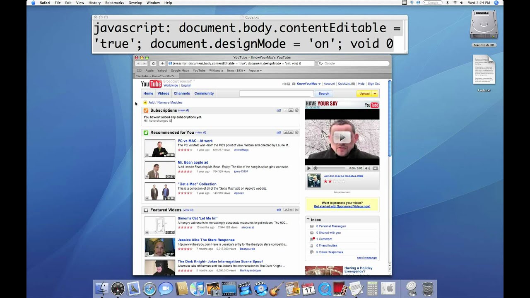This screenshot has height=298, width=530.
Task: Close the Featured Videos module
Action: pos(296,210)
